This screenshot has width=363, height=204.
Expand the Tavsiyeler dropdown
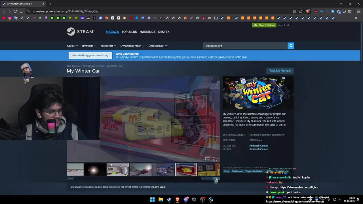click(x=89, y=46)
